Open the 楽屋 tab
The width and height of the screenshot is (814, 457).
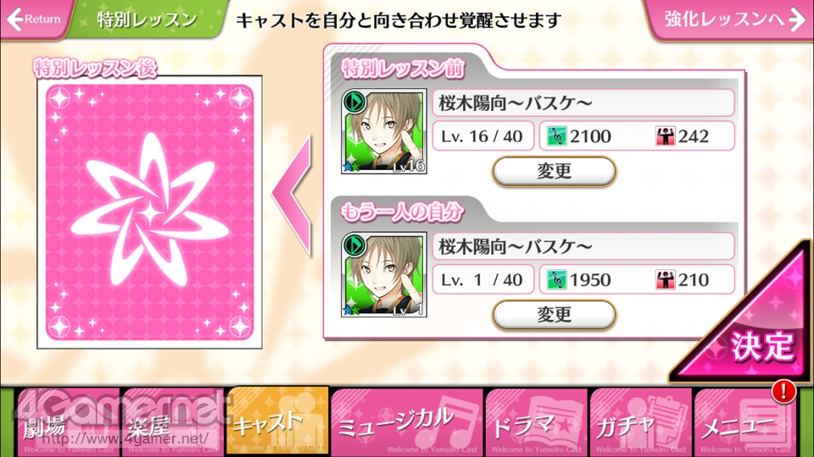[x=173, y=422]
